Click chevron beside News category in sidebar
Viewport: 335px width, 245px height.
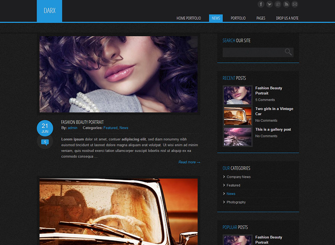pos(224,194)
